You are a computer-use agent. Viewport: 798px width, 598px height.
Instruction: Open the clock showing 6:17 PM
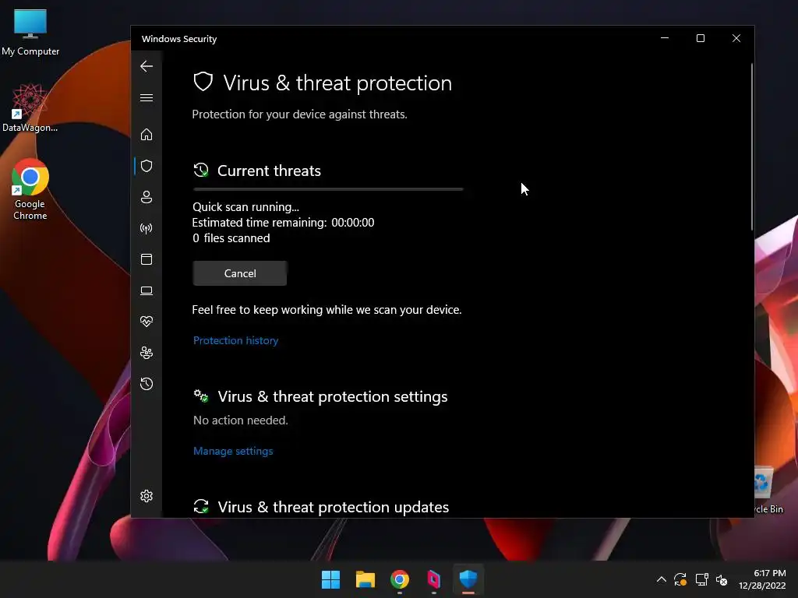click(x=762, y=579)
